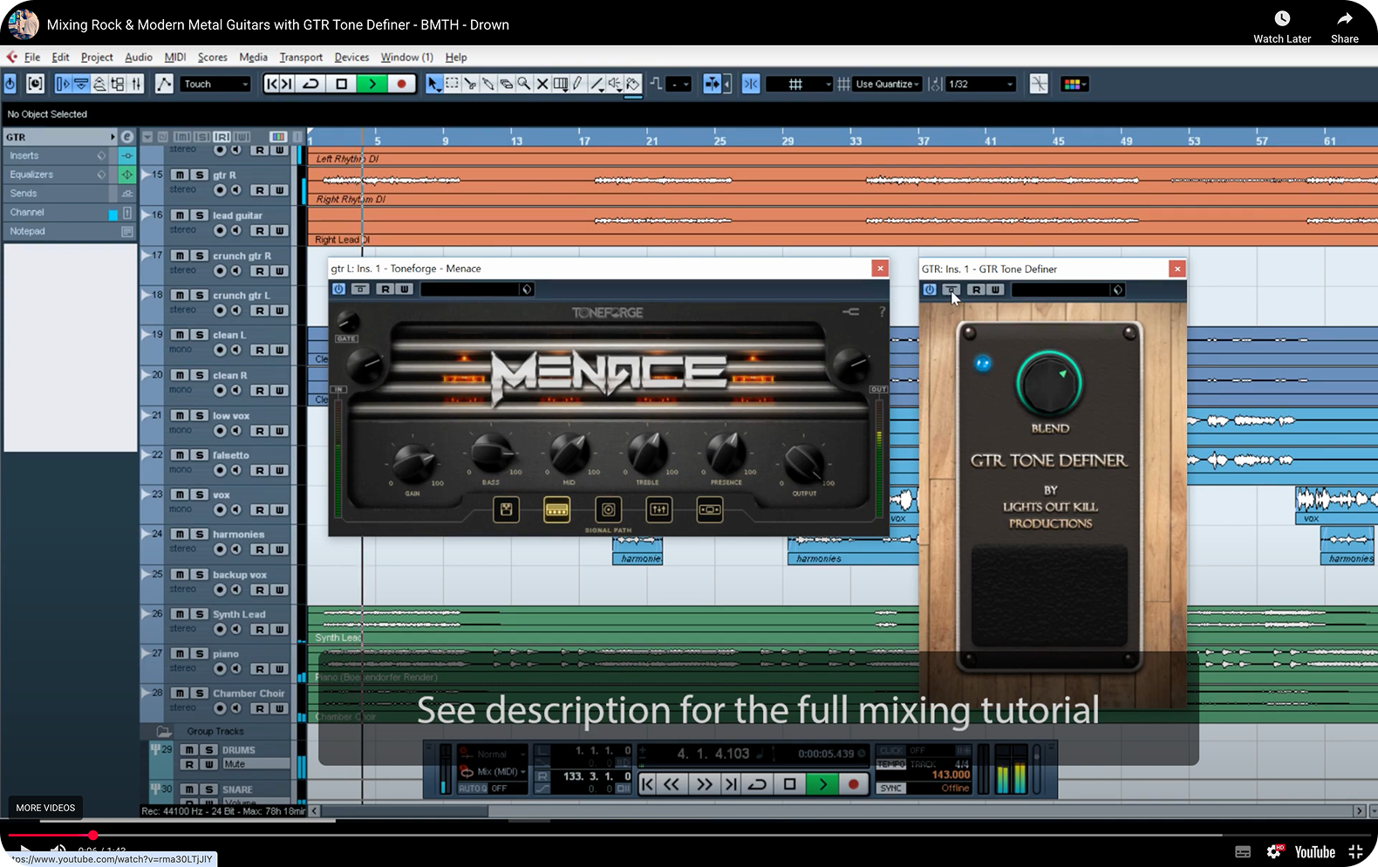Open the Use Quantize dropdown
Viewport: 1378px width, 867px height.
coord(887,84)
